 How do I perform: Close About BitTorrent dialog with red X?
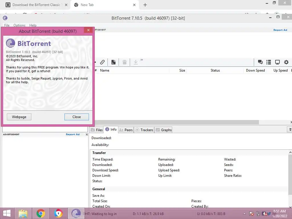click(x=88, y=30)
